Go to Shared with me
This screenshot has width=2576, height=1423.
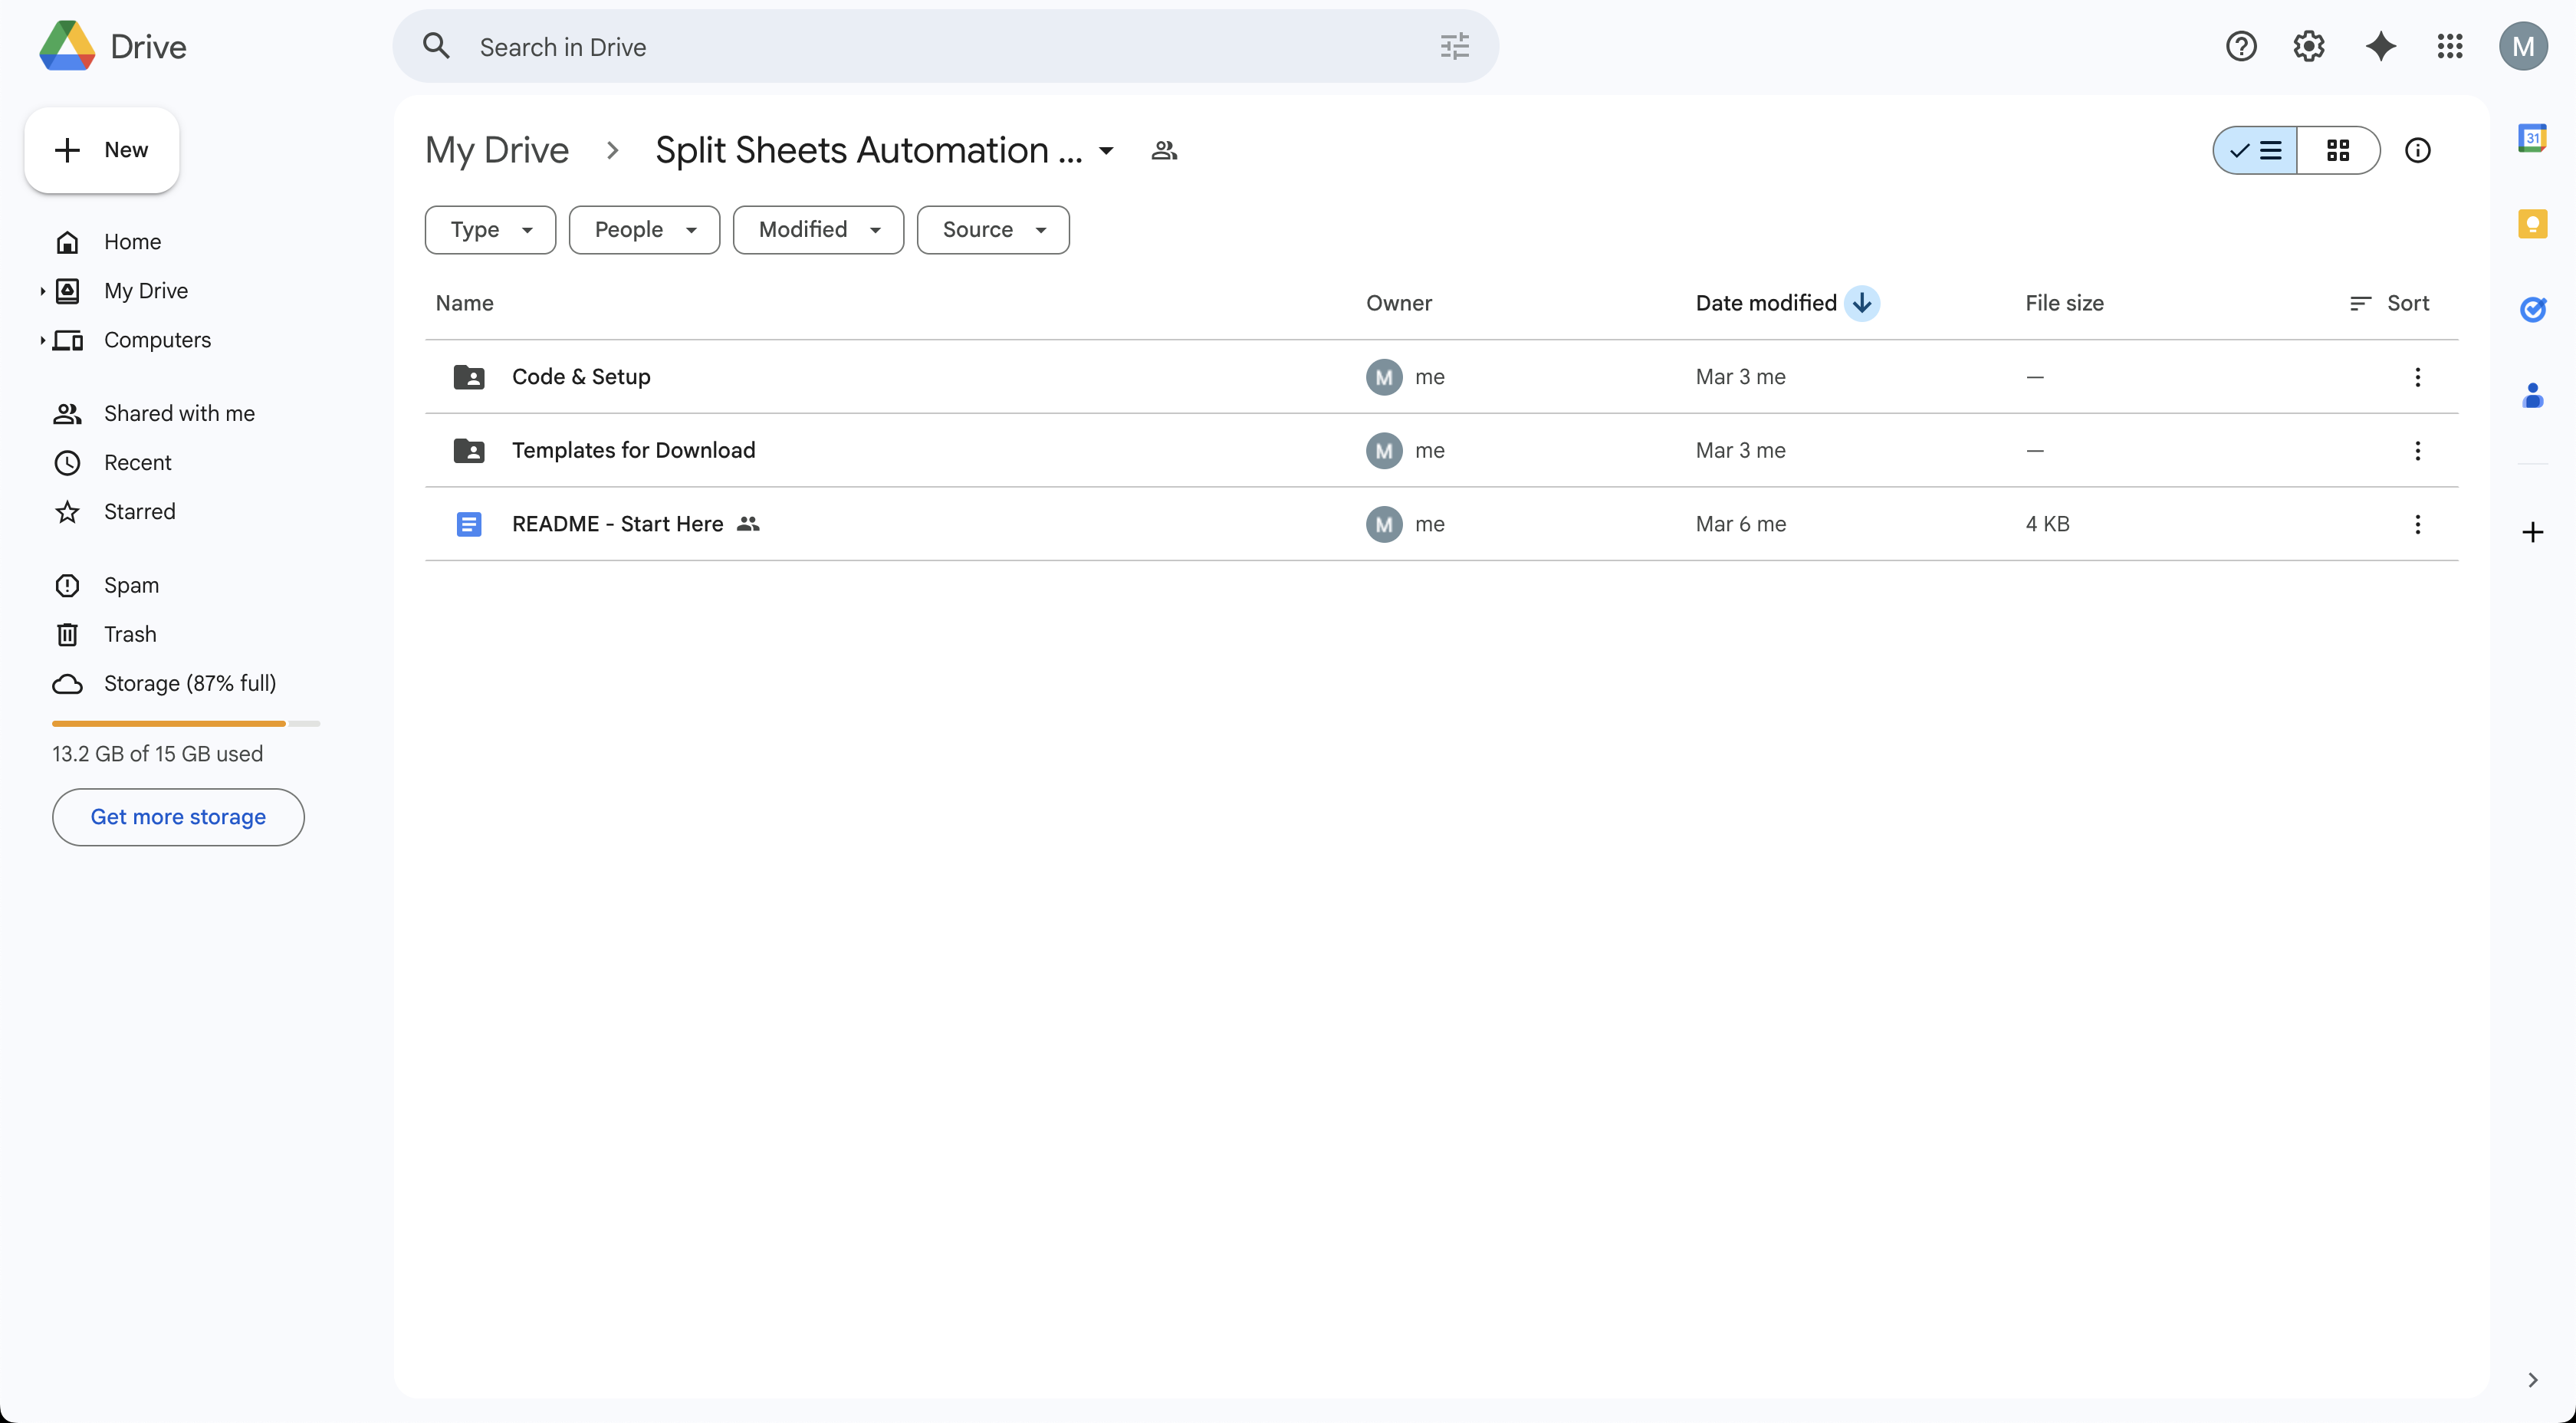pyautogui.click(x=179, y=413)
